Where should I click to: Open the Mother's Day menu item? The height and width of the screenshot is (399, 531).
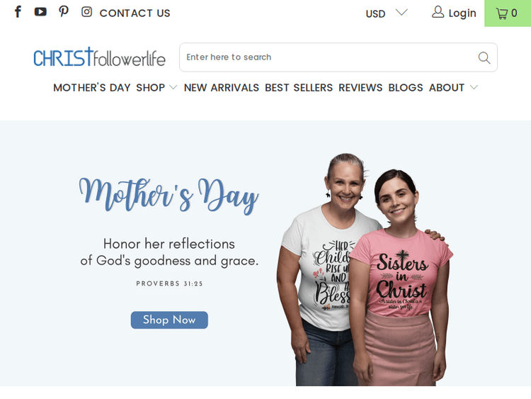pos(92,88)
